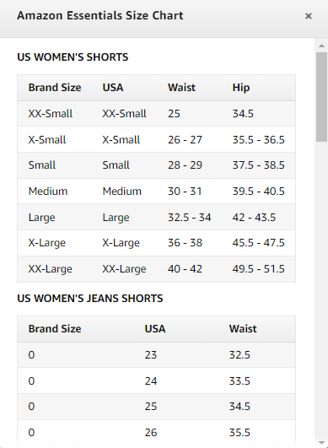Click the Waist header in shorts table
The image size is (328, 448).
point(181,88)
